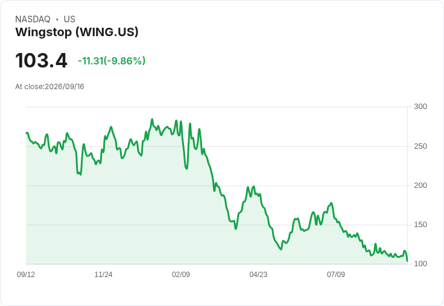The image size is (444, 306).
Task: Click the At close:2026/09/16 date text
Action: click(49, 87)
